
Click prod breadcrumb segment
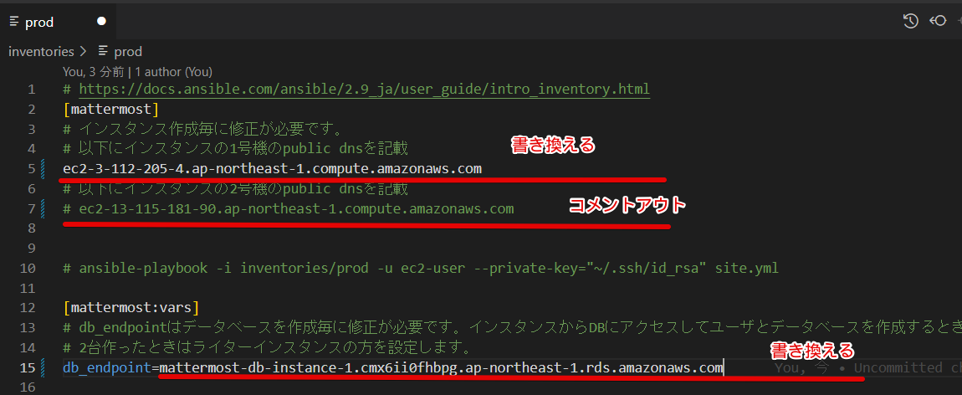[x=128, y=52]
